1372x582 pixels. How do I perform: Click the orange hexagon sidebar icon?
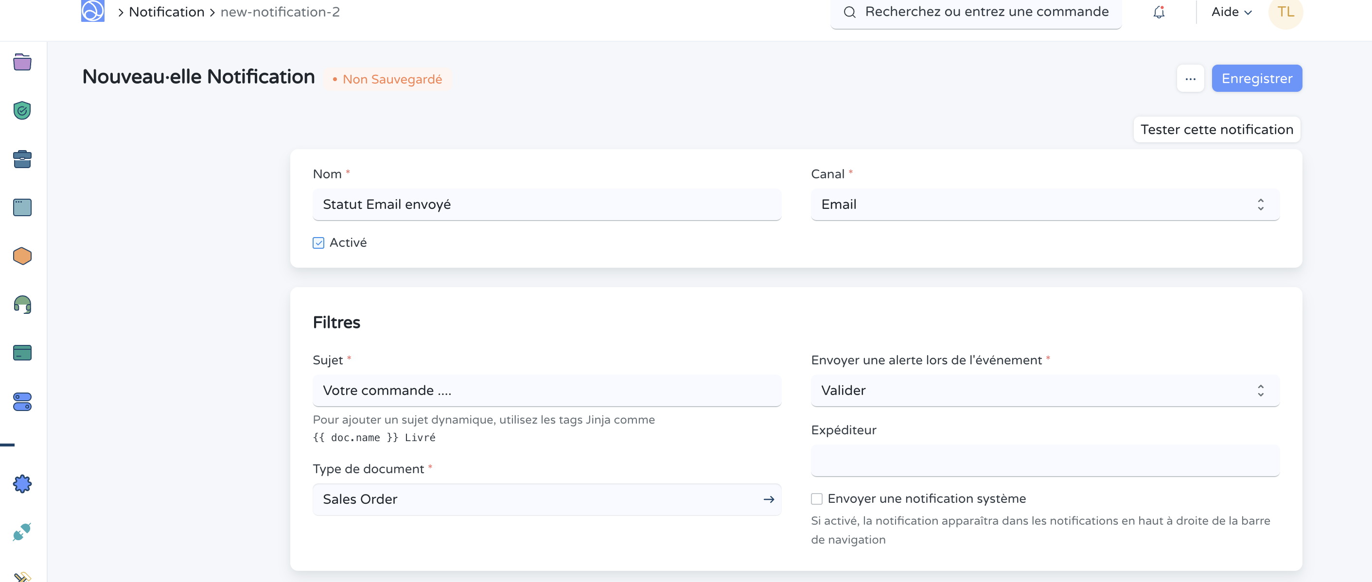click(22, 256)
